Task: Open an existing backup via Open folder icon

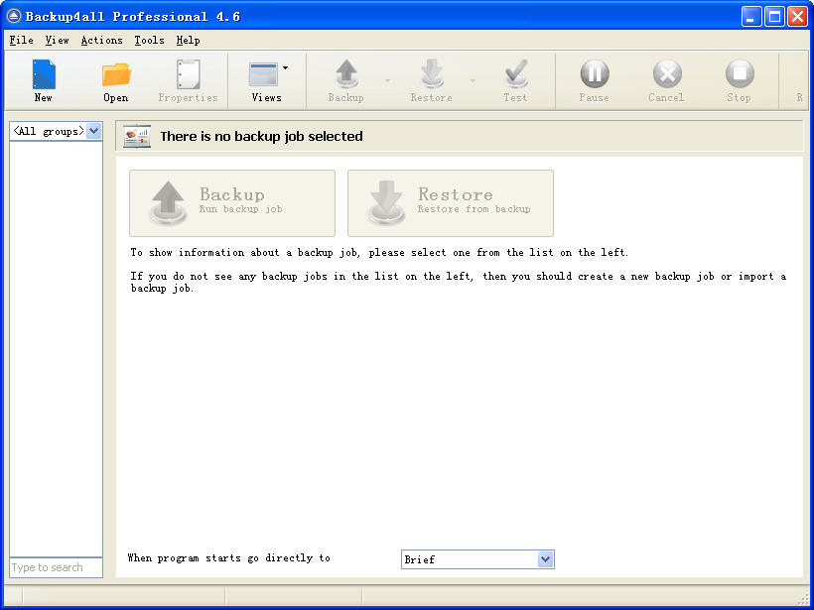Action: pyautogui.click(x=116, y=74)
